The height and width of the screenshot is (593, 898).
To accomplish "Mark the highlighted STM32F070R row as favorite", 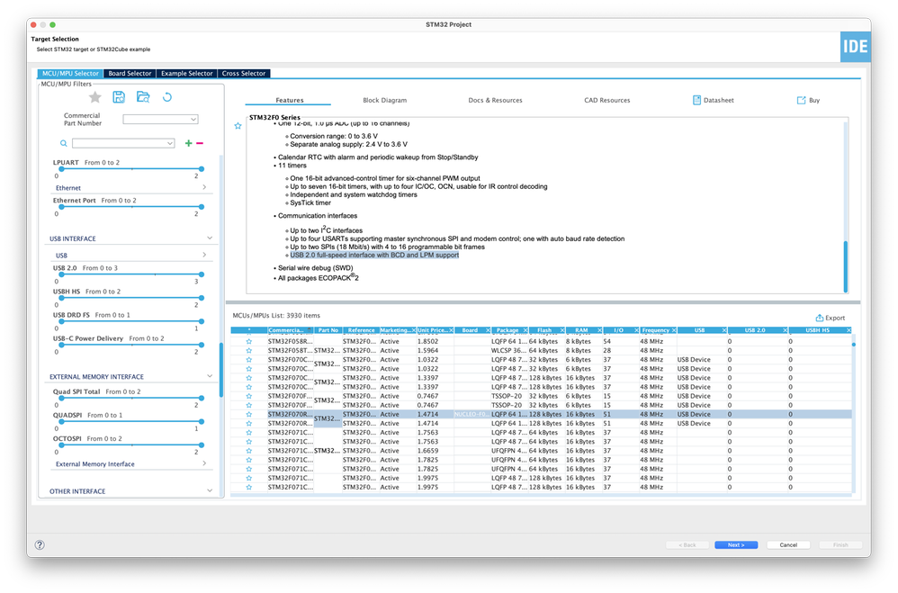I will pos(247,414).
